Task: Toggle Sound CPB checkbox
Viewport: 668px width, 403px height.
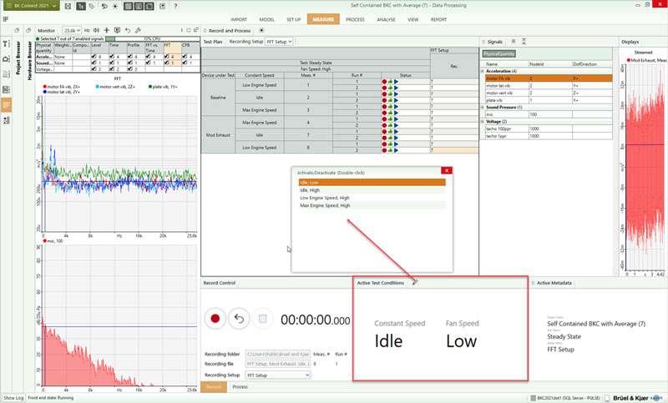Action: [x=185, y=63]
